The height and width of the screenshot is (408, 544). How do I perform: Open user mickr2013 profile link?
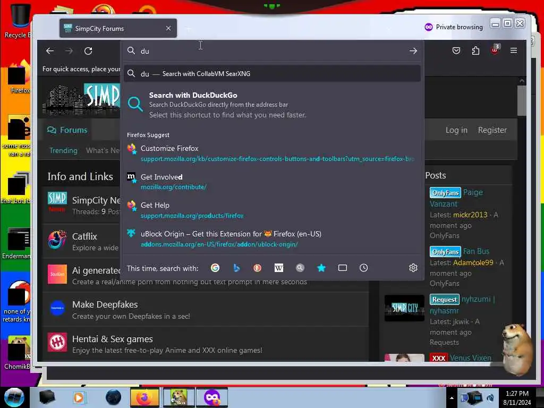coord(470,215)
